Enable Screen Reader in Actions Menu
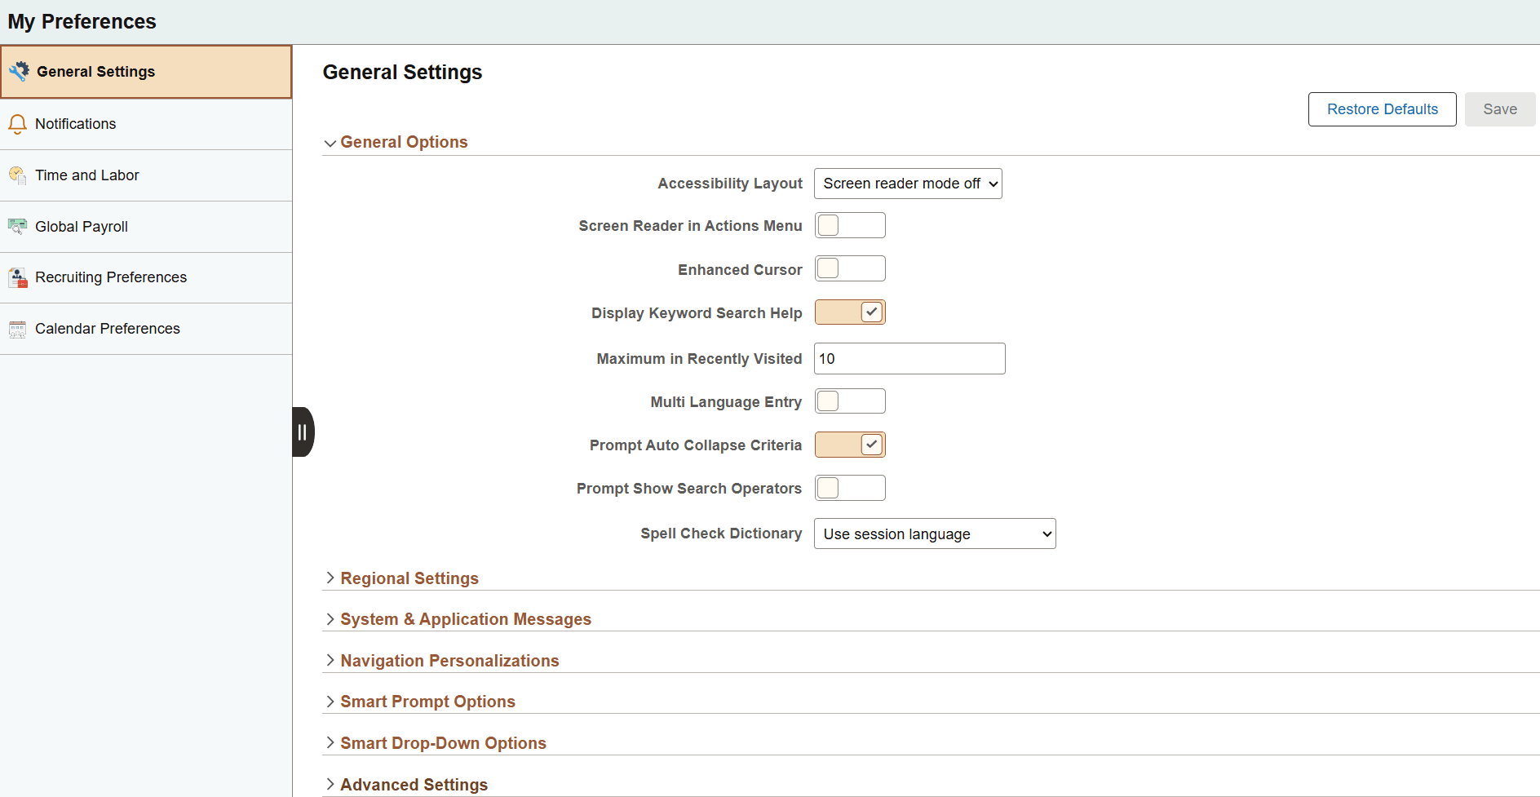 pyautogui.click(x=850, y=225)
